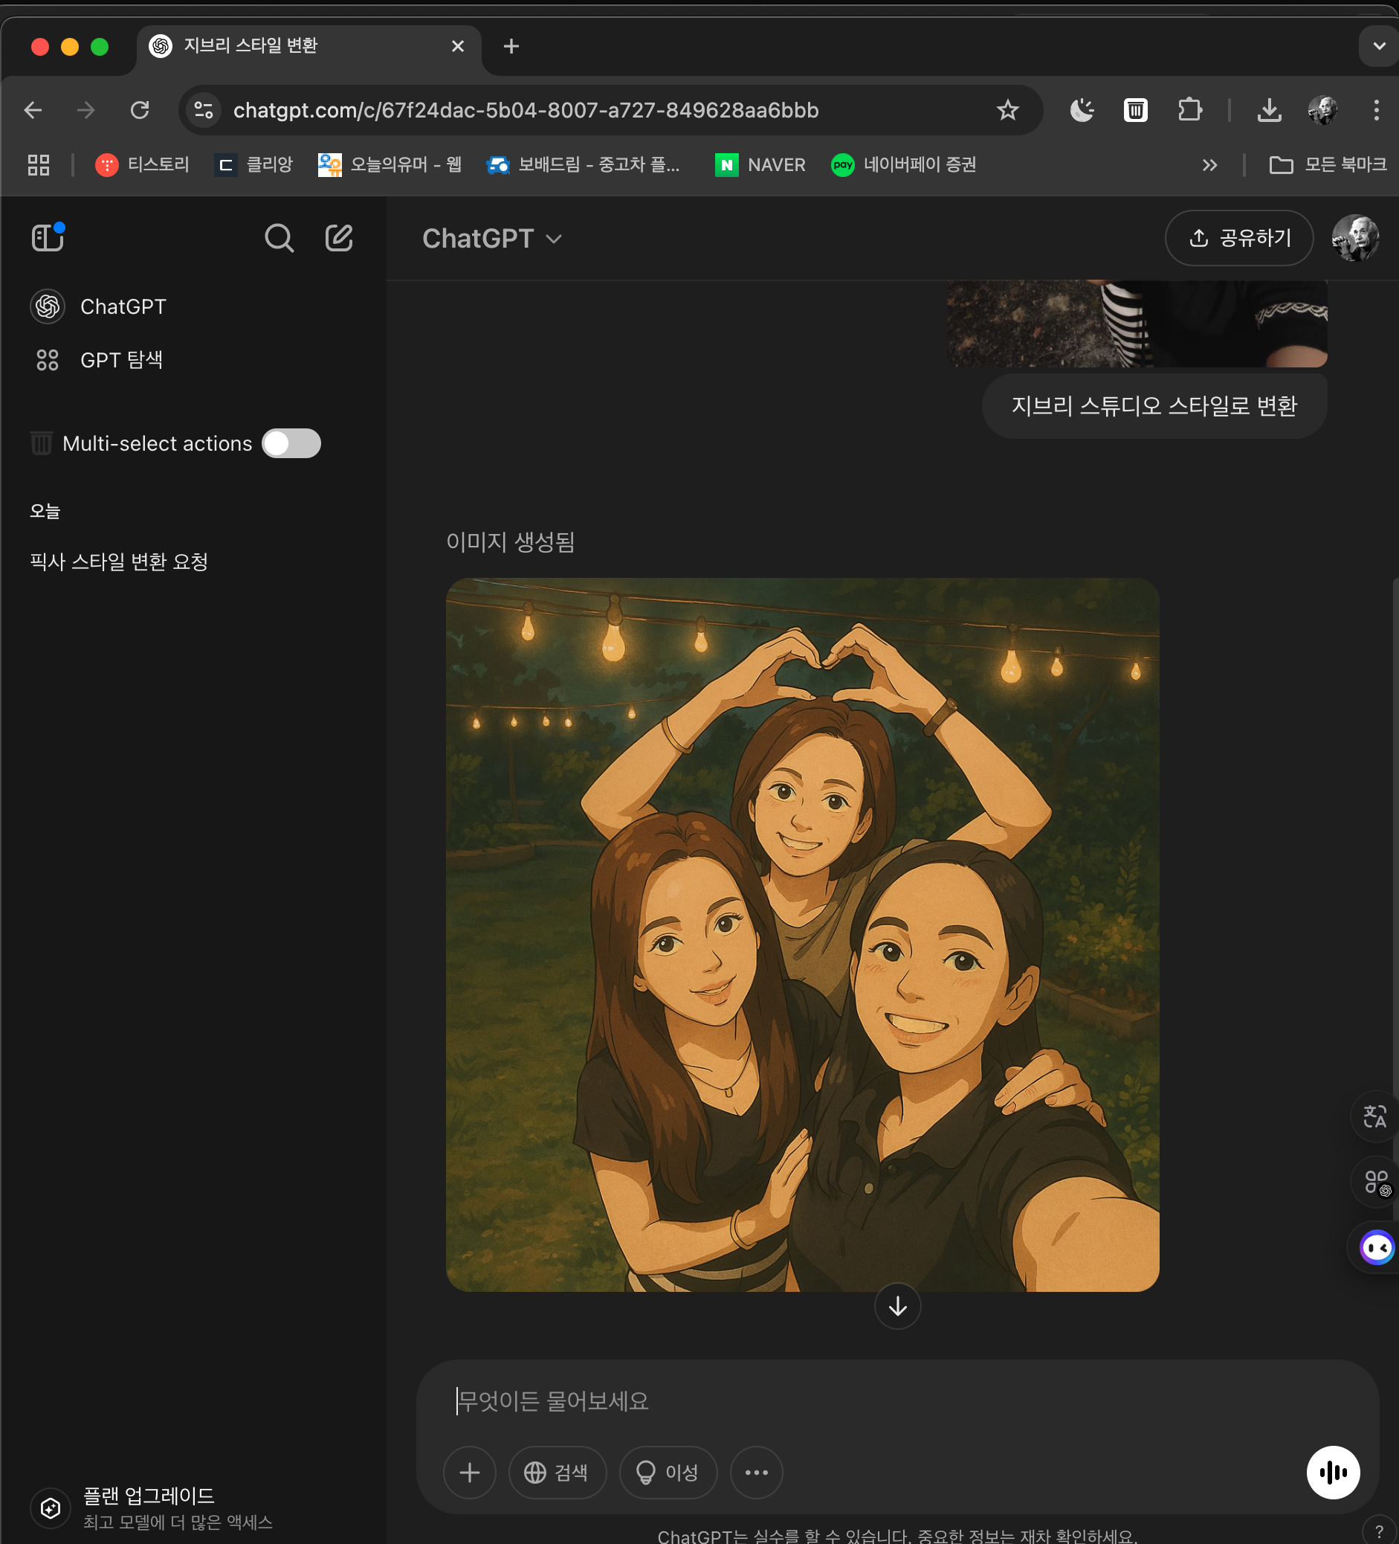
Task: Enable the 이성 reasoning option
Action: point(668,1472)
